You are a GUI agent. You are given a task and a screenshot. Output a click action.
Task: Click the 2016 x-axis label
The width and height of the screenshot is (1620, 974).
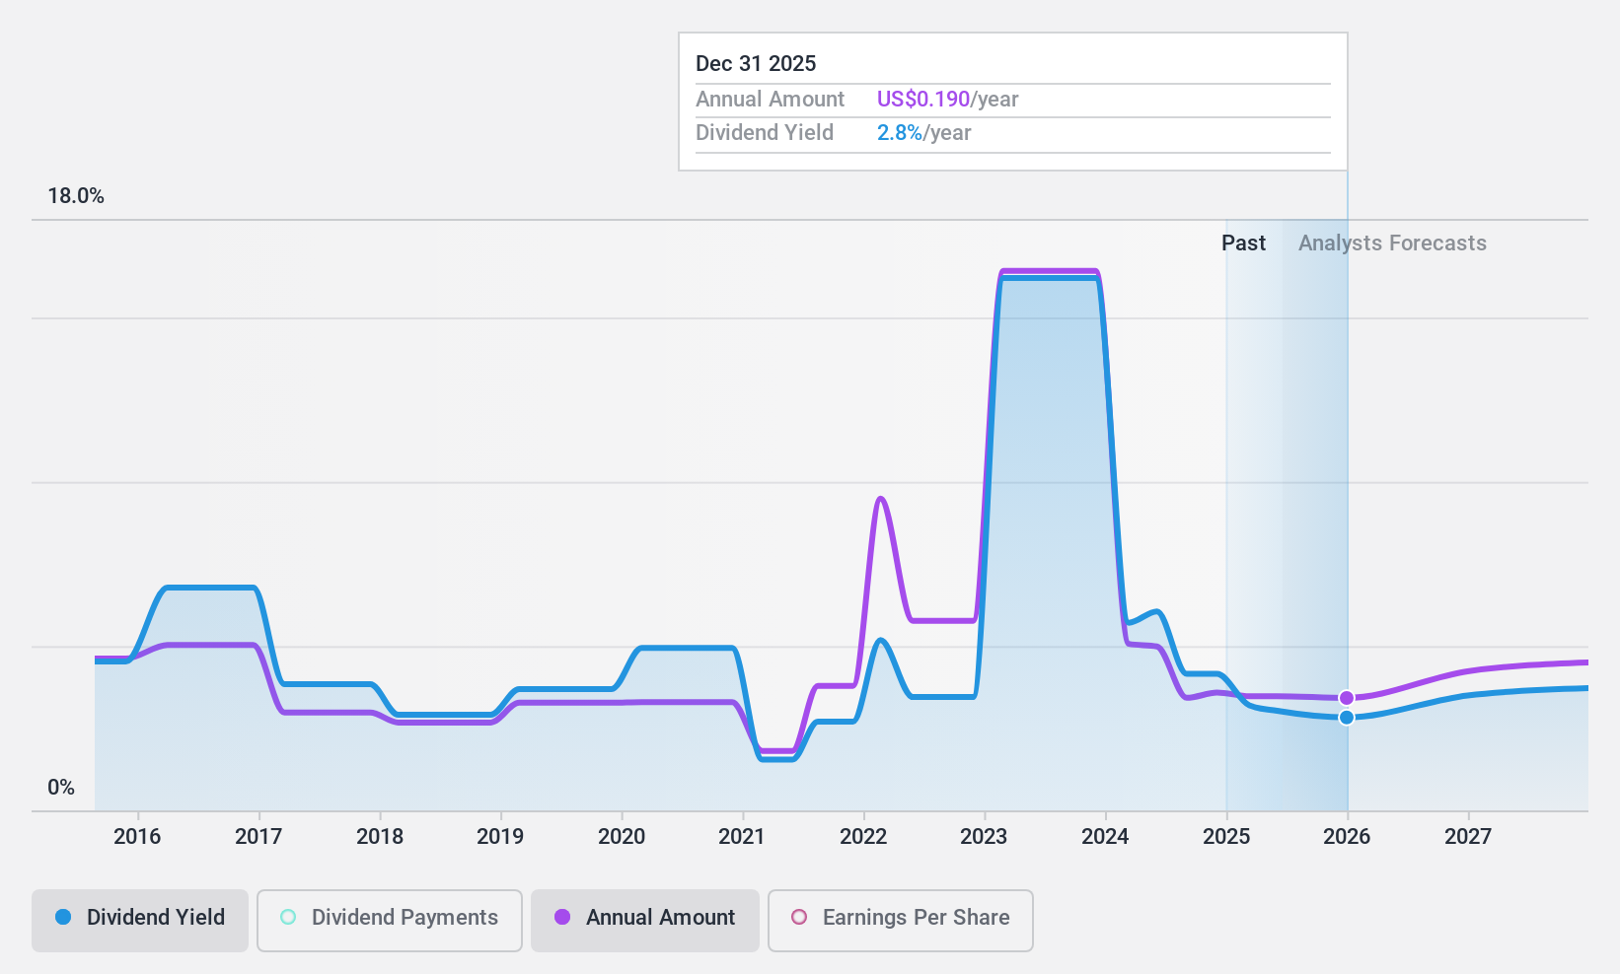137,837
